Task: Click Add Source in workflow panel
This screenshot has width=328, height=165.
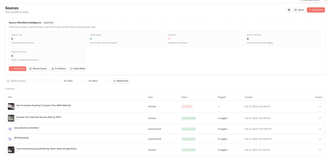Action: [18, 69]
